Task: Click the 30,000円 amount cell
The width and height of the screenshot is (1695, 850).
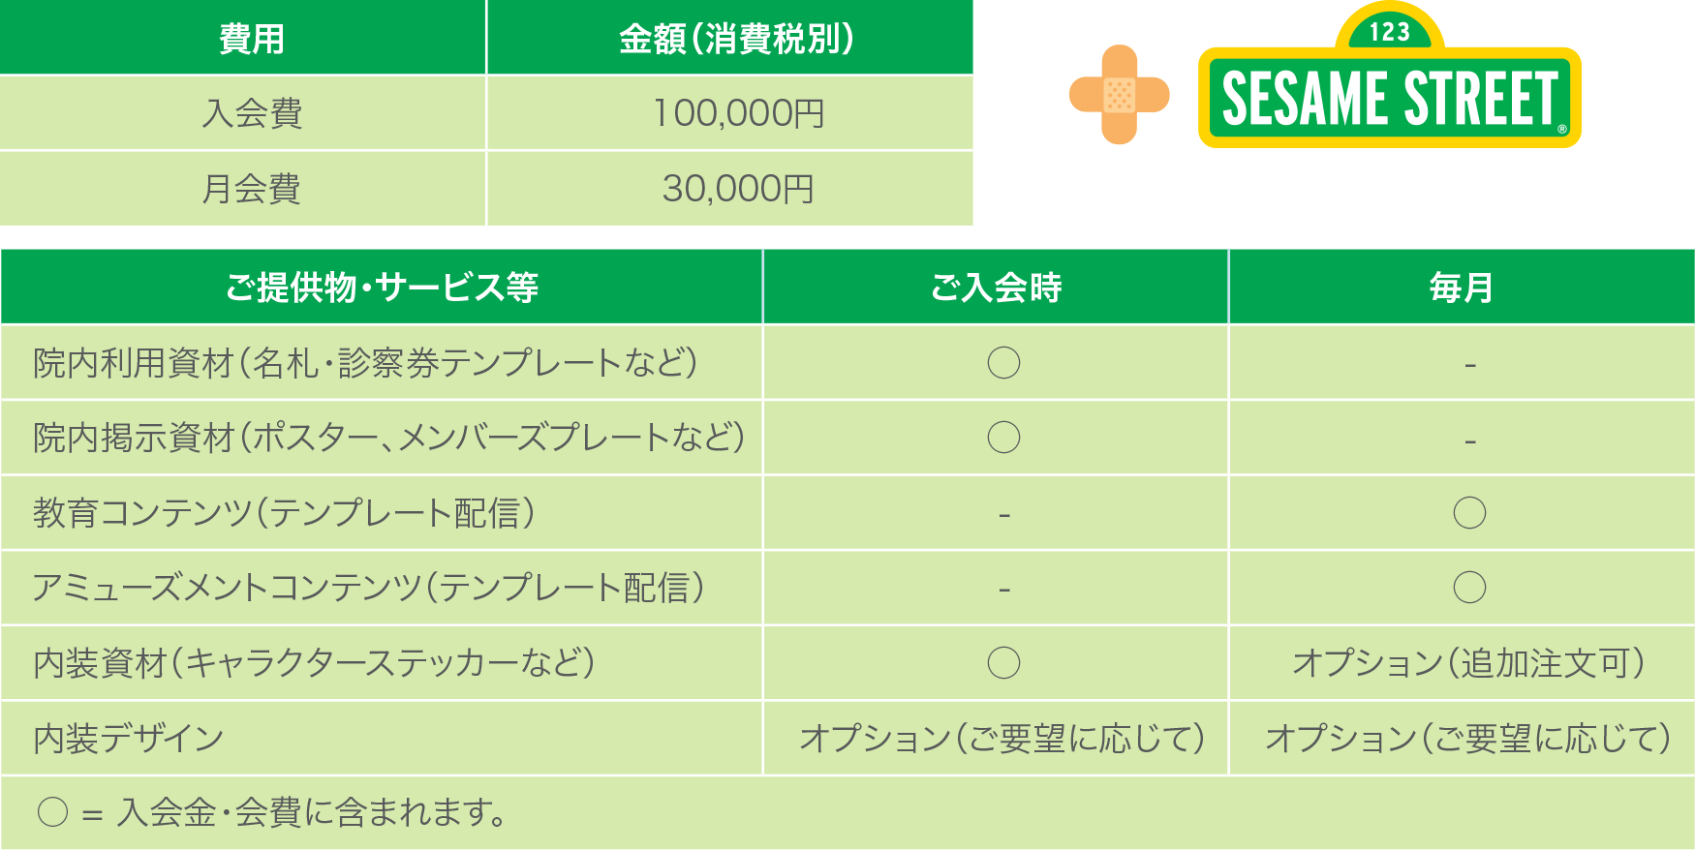Action: click(x=729, y=188)
